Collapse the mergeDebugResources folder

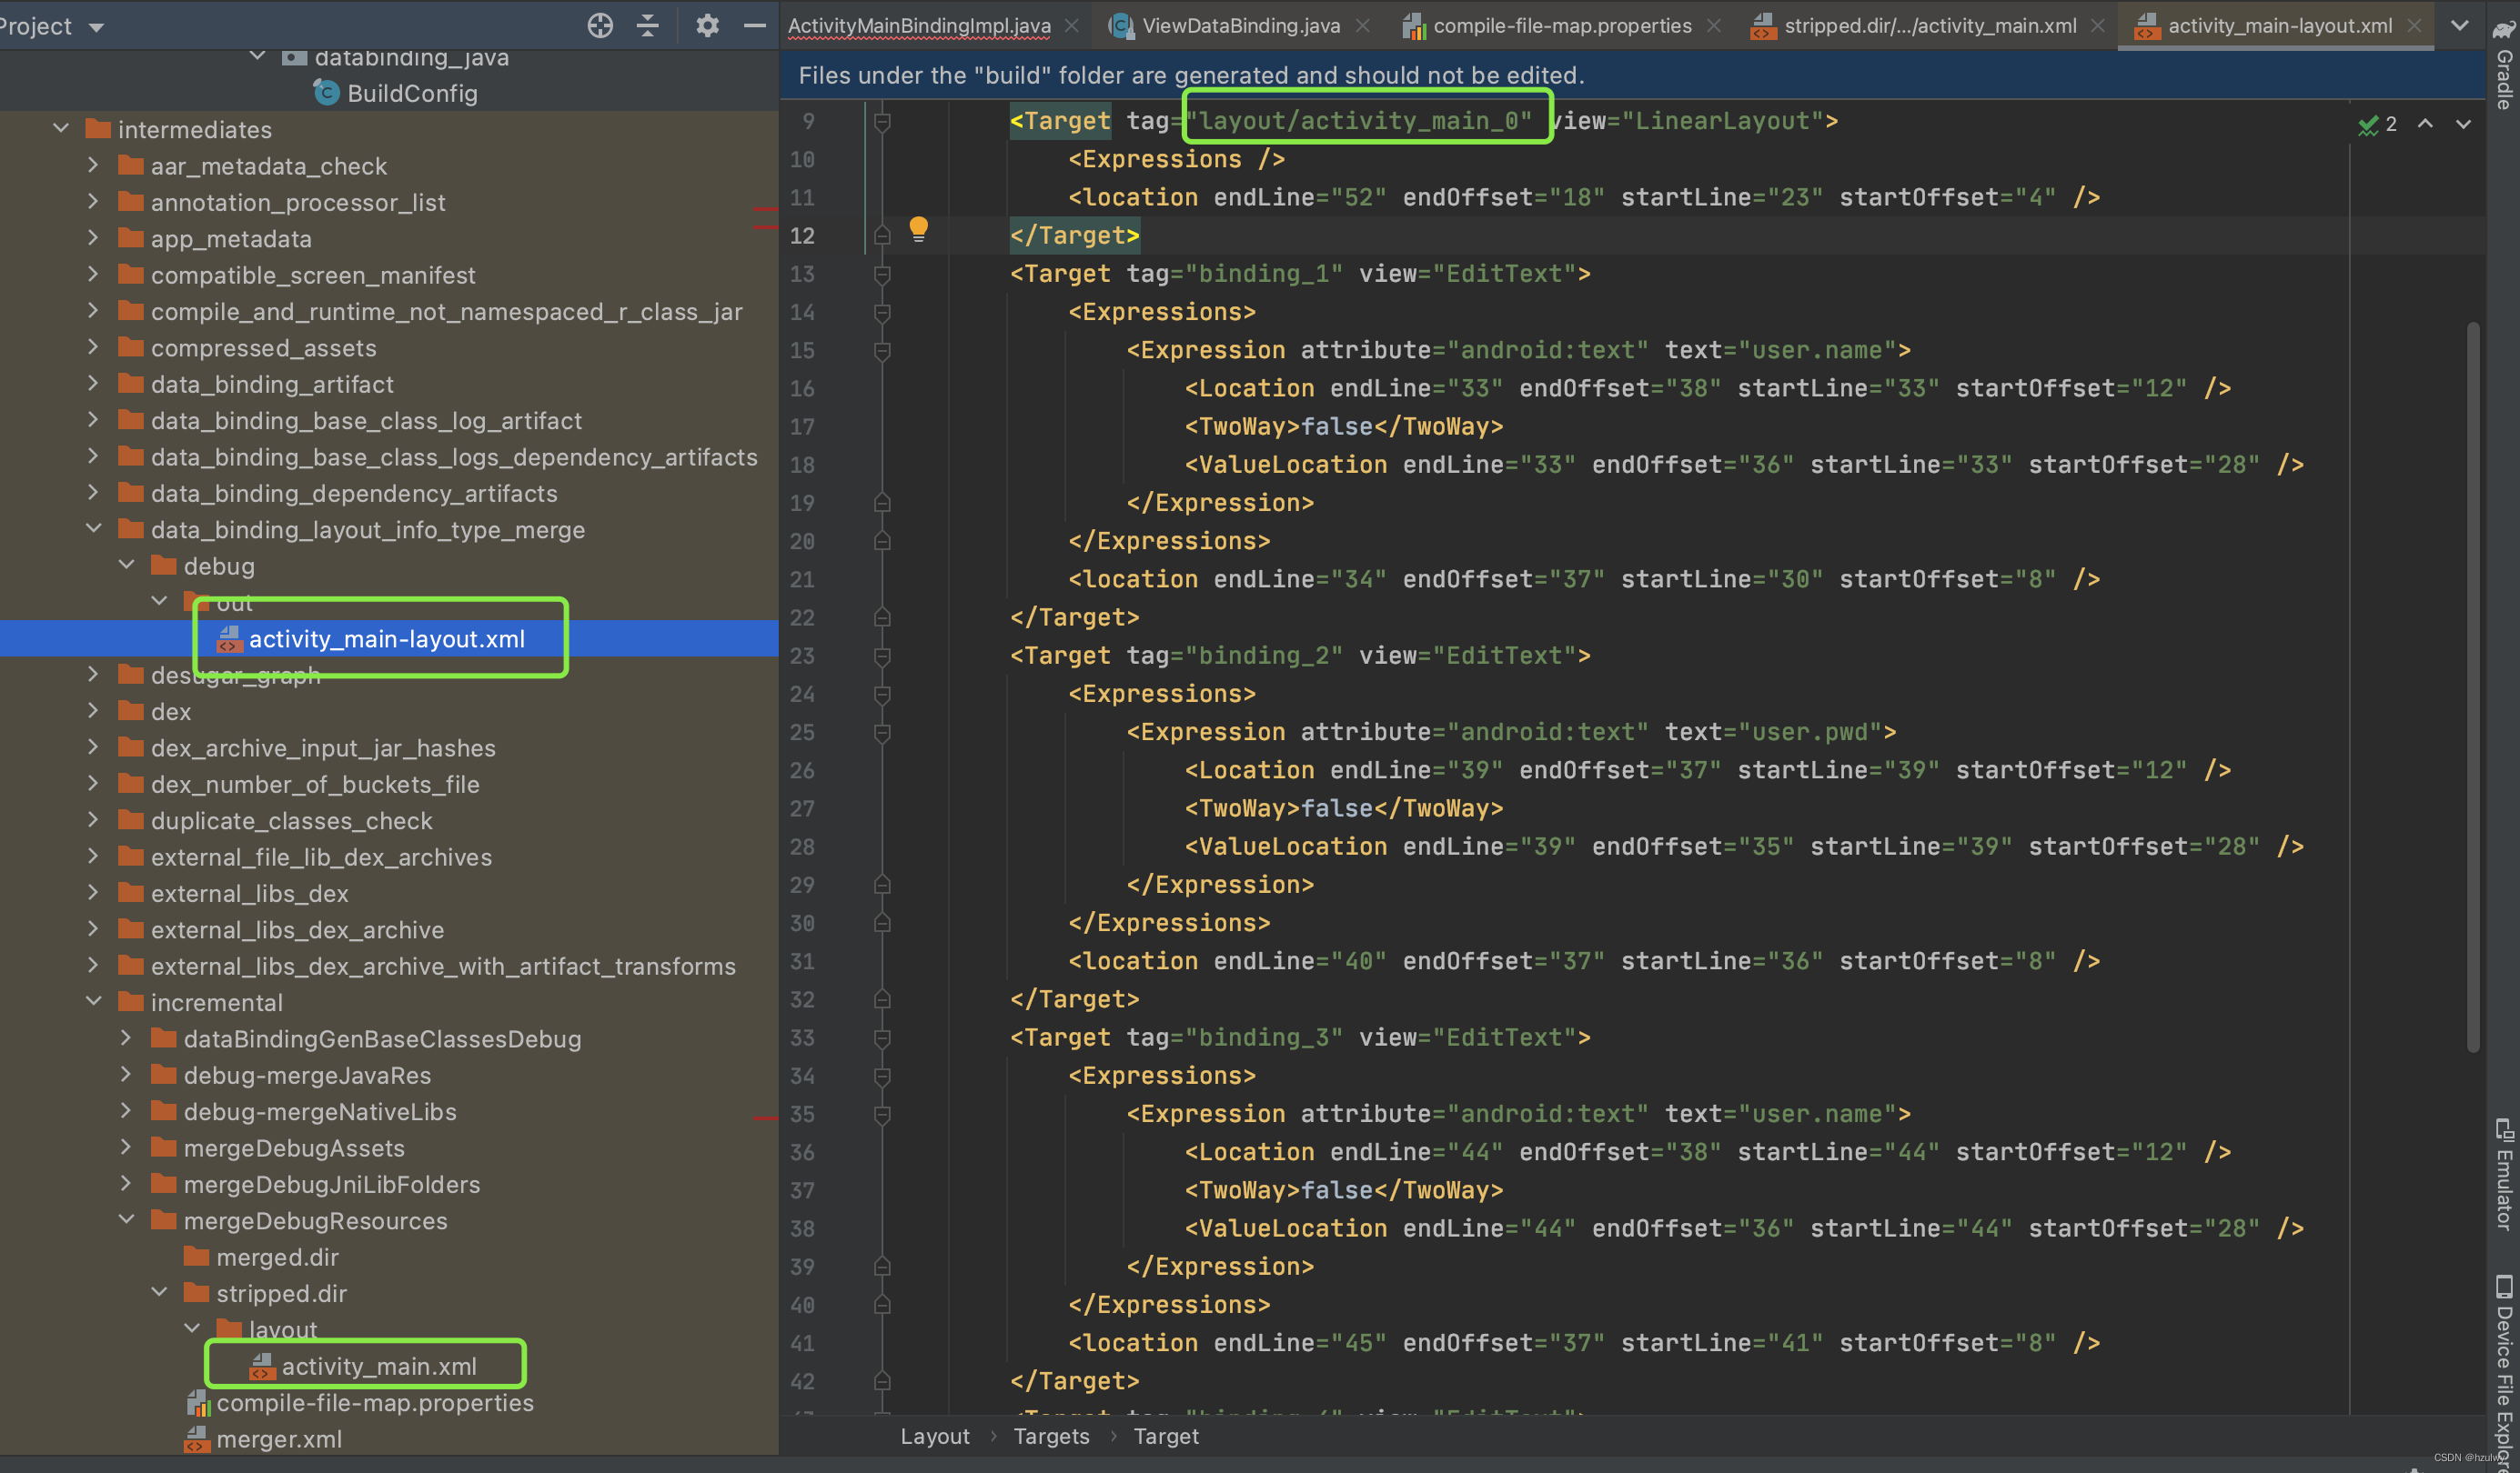(x=126, y=1220)
